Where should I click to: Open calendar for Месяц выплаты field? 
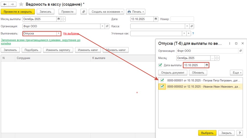coord(59,19)
